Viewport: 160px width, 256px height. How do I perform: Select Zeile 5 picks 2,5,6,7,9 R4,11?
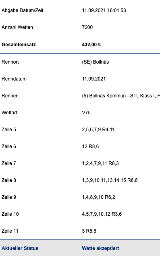pyautogui.click(x=98, y=130)
